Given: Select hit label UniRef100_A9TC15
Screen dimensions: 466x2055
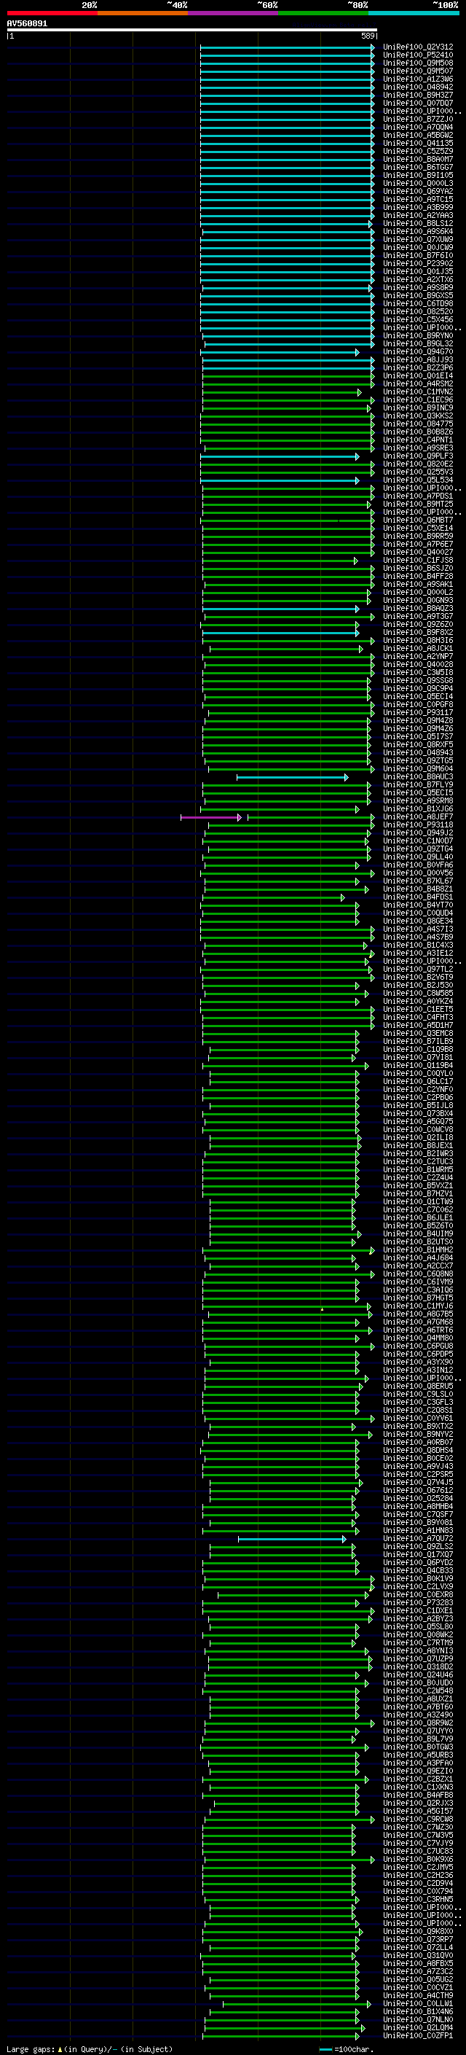Looking at the screenshot, I should pos(418,200).
